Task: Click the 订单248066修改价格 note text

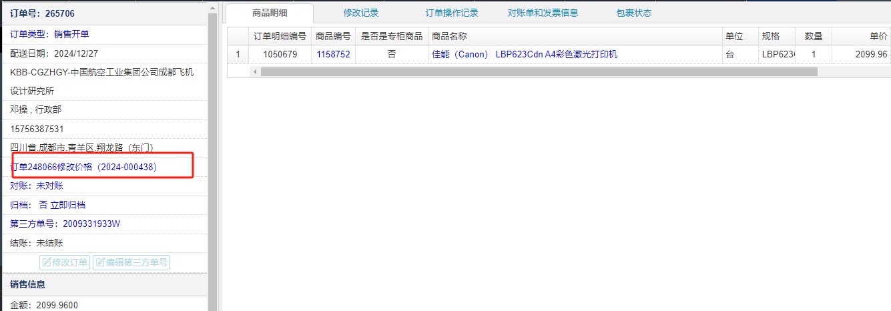Action: 83,167
